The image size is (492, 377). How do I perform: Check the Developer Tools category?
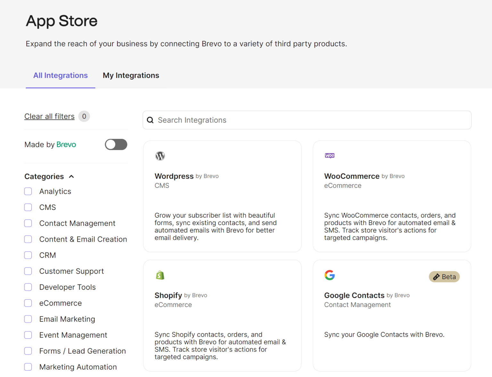click(28, 287)
